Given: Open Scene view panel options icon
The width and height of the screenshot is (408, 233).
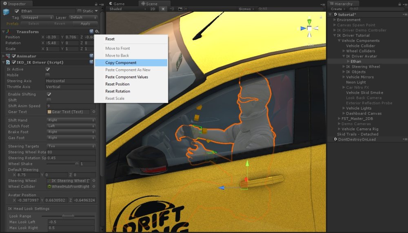Looking at the screenshot, I should (x=323, y=4).
